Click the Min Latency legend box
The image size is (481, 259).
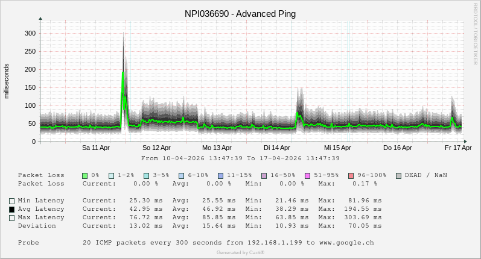11,201
